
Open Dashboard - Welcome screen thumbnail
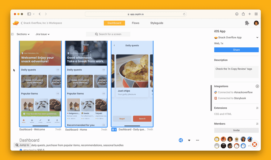(x=40, y=84)
